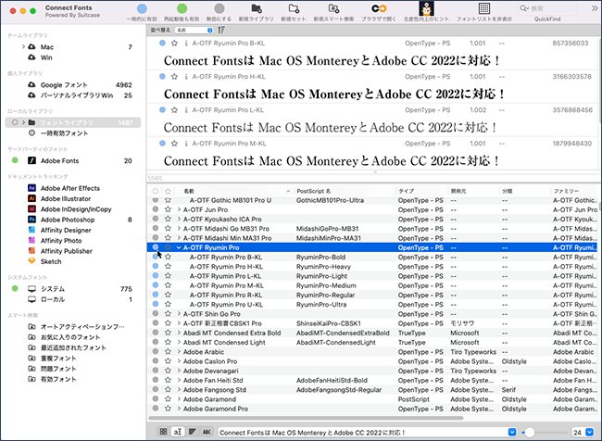
Task: Expand the Adobe Devanagari family
Action: click(179, 371)
